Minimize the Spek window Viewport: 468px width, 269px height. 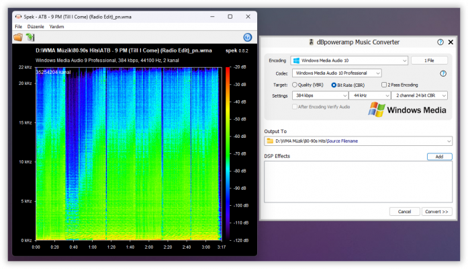212,17
